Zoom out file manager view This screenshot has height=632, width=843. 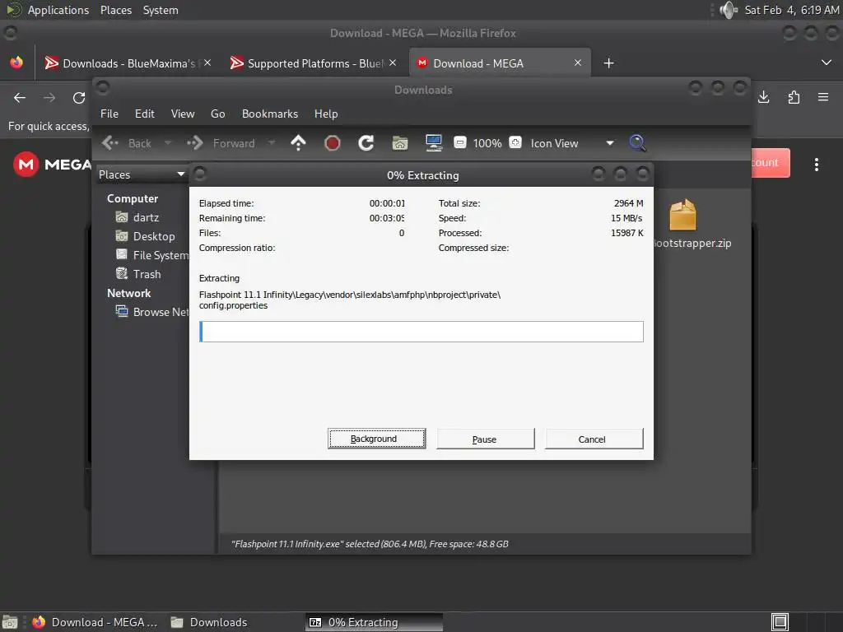(460, 142)
